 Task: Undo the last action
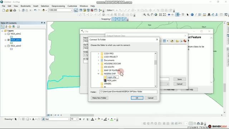[35, 10]
